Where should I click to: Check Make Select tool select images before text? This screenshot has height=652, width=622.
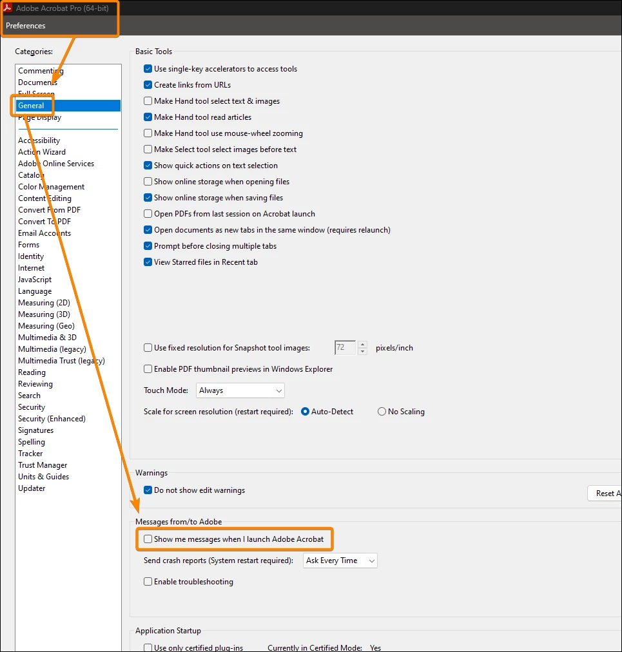tap(148, 149)
